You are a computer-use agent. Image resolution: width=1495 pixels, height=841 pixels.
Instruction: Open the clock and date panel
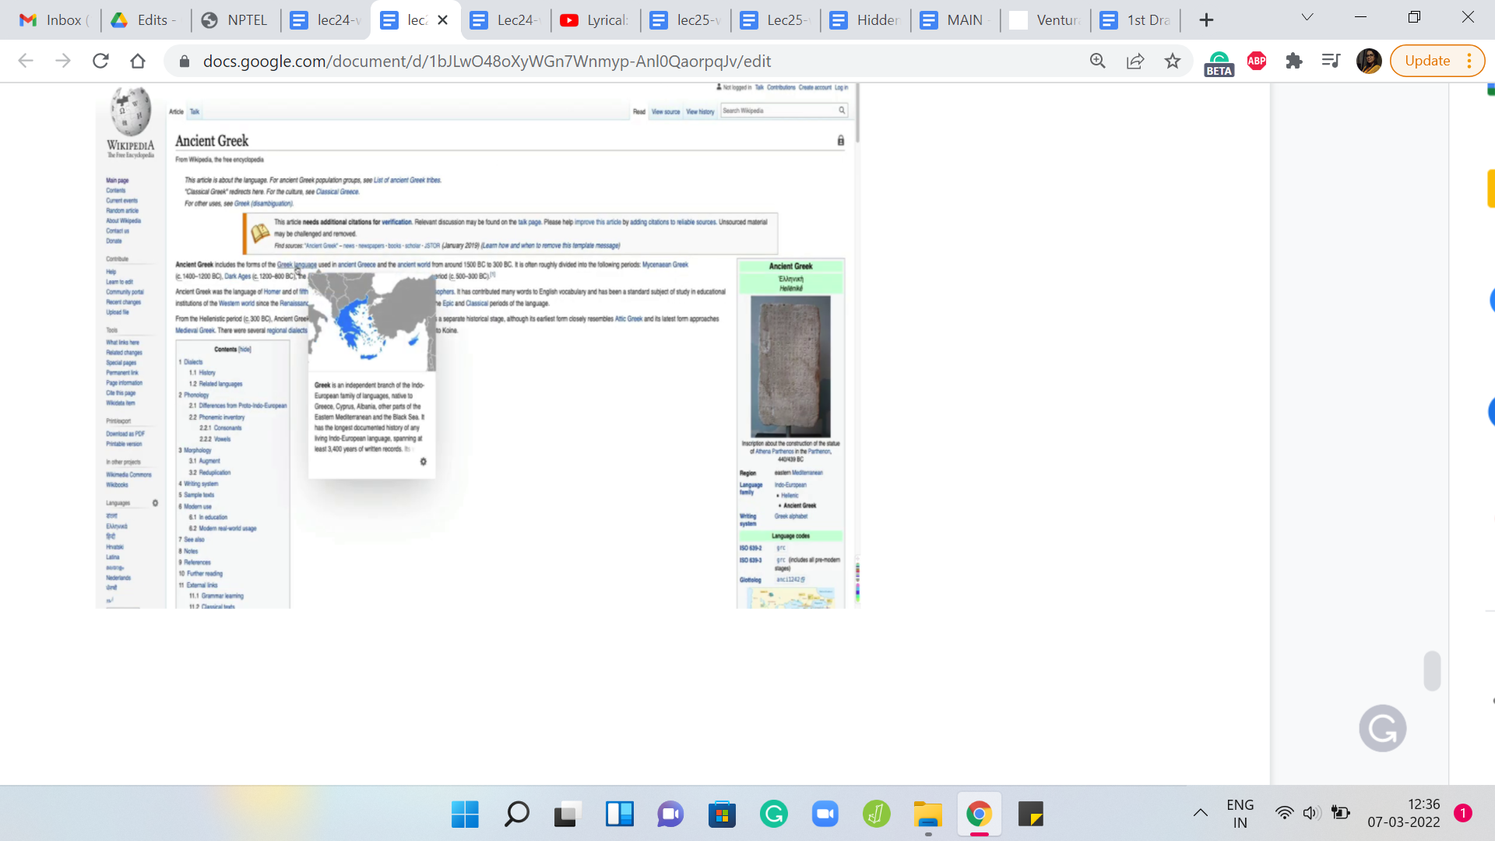tap(1404, 813)
